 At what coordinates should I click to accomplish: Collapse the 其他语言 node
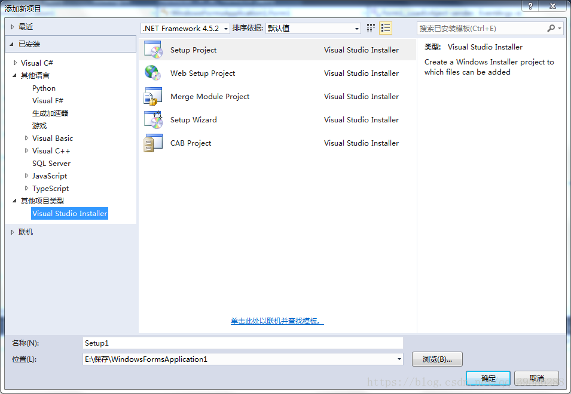click(x=14, y=75)
